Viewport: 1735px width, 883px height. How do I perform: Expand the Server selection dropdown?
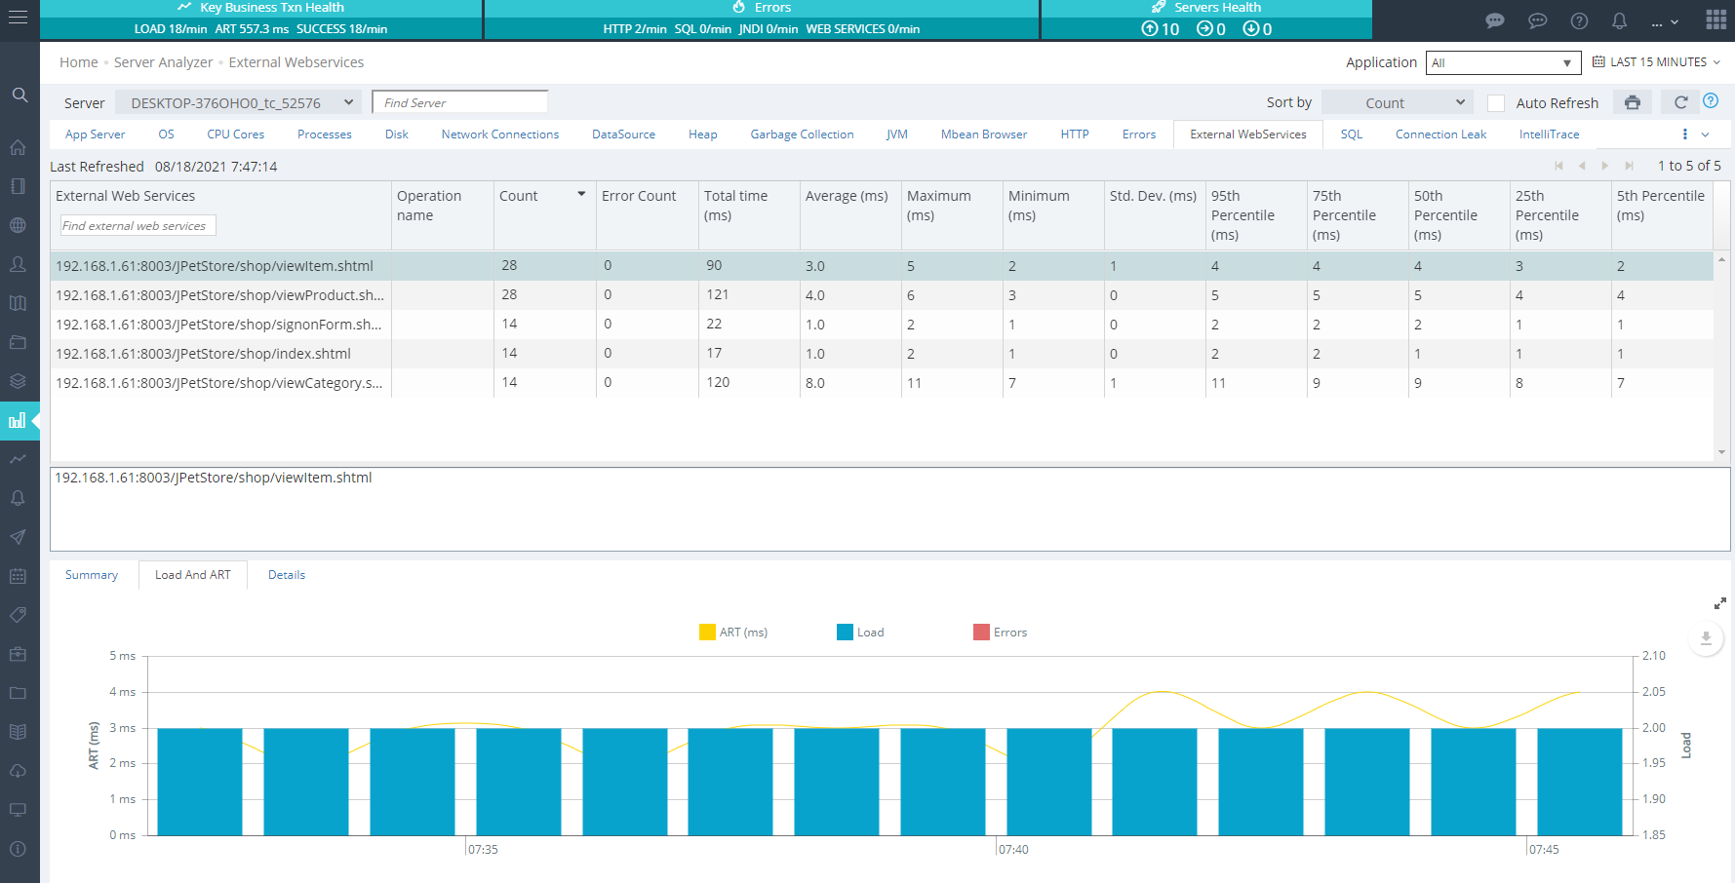[x=238, y=102]
